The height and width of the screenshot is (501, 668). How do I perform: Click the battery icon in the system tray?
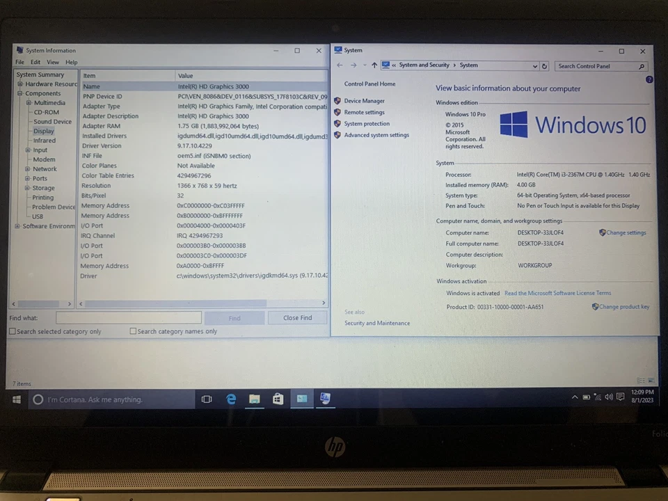[x=586, y=397]
